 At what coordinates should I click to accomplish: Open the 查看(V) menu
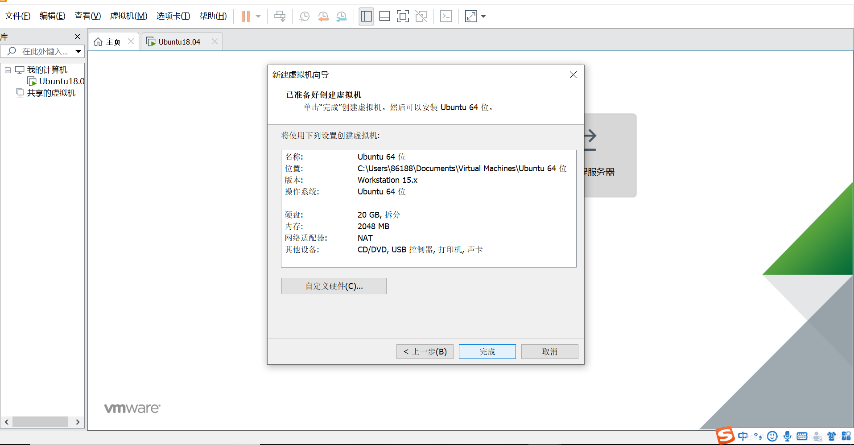[88, 16]
